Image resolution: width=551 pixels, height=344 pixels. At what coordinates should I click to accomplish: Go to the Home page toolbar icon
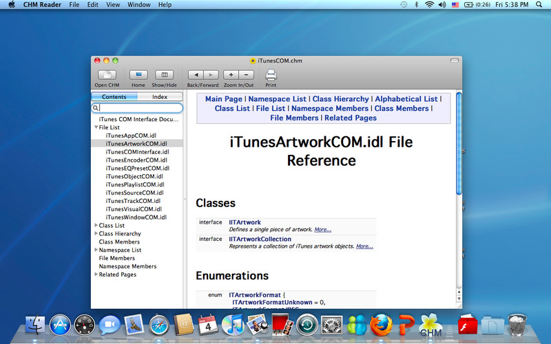[138, 75]
